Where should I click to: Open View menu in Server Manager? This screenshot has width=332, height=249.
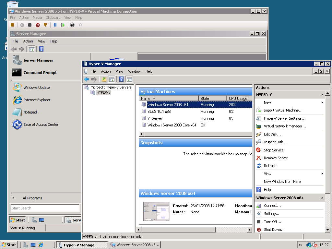pos(41,41)
